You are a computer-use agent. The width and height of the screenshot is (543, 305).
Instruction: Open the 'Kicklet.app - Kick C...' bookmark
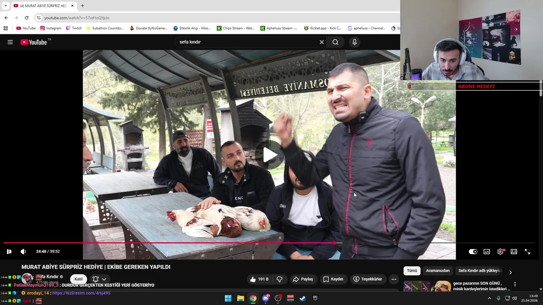(322, 28)
